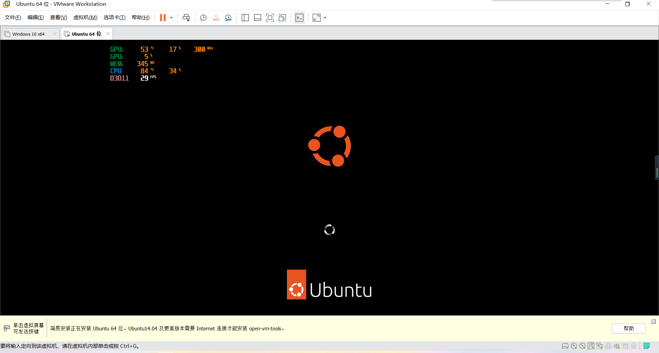Viewport: 659px width, 353px height.
Task: Click the VMware Workstation title bar app icon
Action: 7,4
